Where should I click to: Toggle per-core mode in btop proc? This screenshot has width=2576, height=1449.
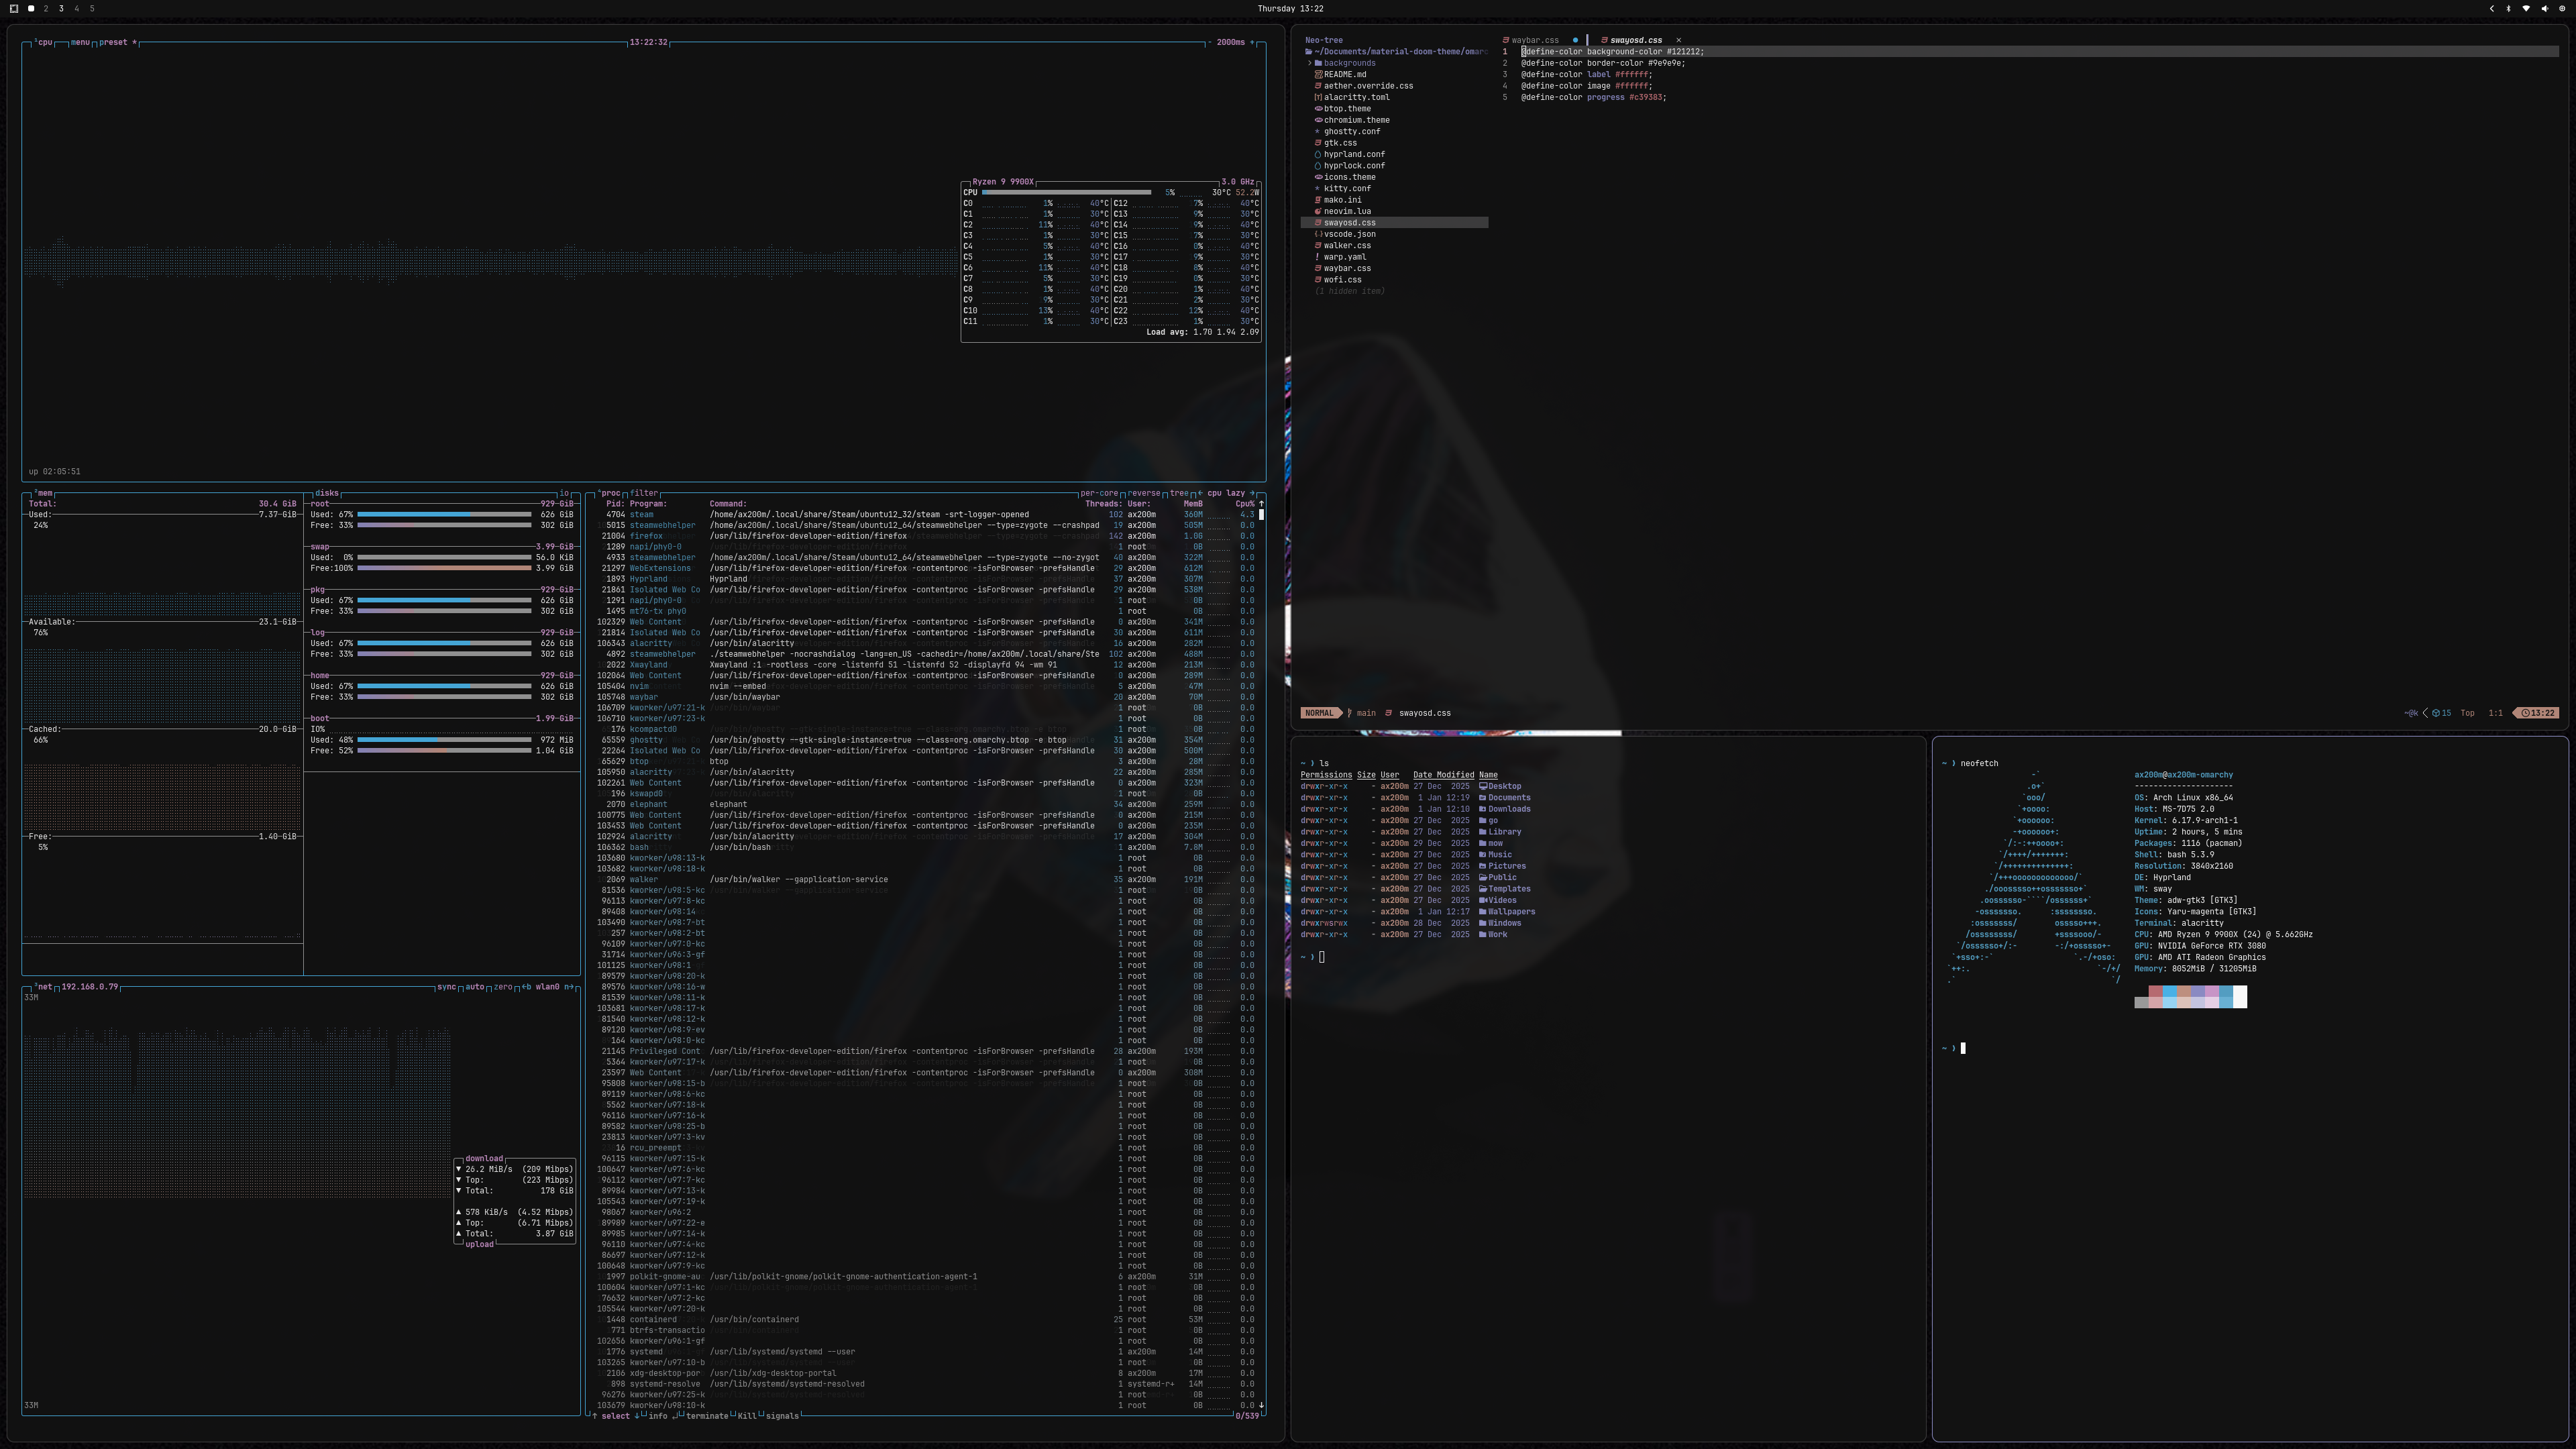click(1098, 493)
